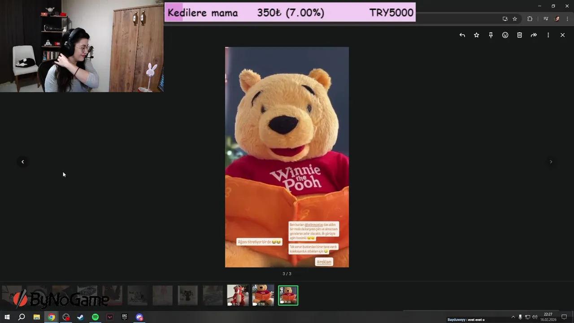The image size is (574, 323).
Task: Open the media viewer three-dot menu
Action: [x=548, y=35]
